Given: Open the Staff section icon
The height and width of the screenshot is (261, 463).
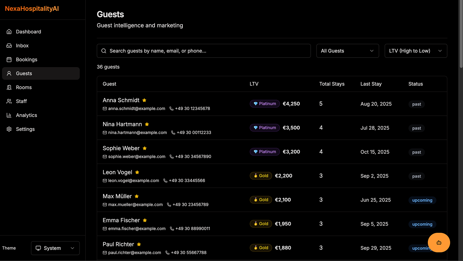Looking at the screenshot, I should (9, 101).
